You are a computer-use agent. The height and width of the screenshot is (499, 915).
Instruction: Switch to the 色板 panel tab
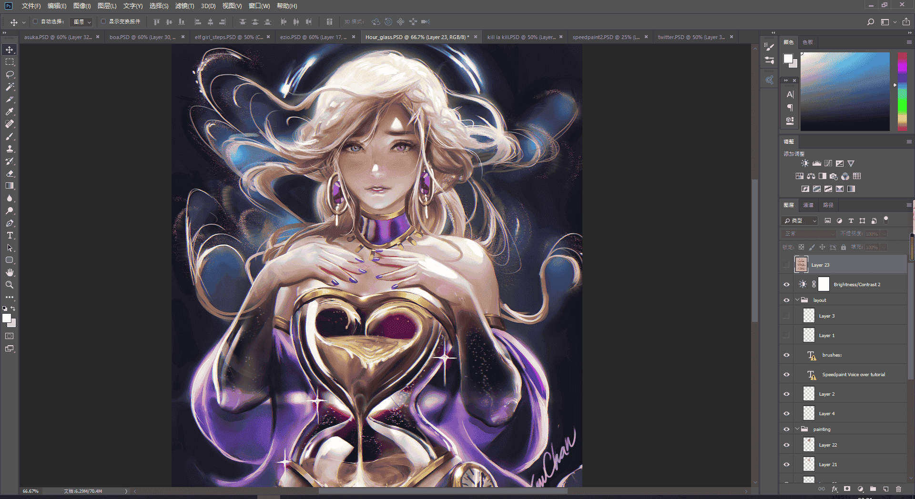click(x=807, y=42)
